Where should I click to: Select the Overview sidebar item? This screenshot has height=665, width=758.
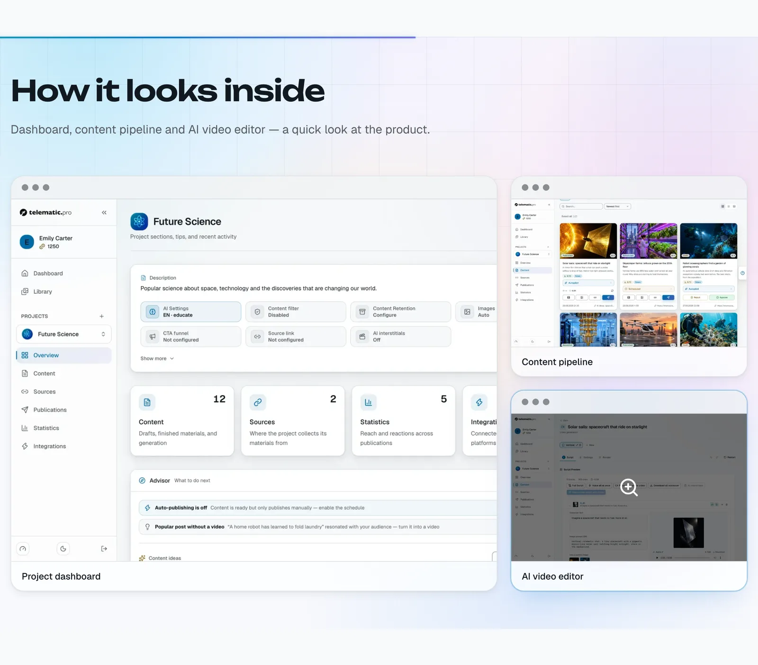coord(64,355)
